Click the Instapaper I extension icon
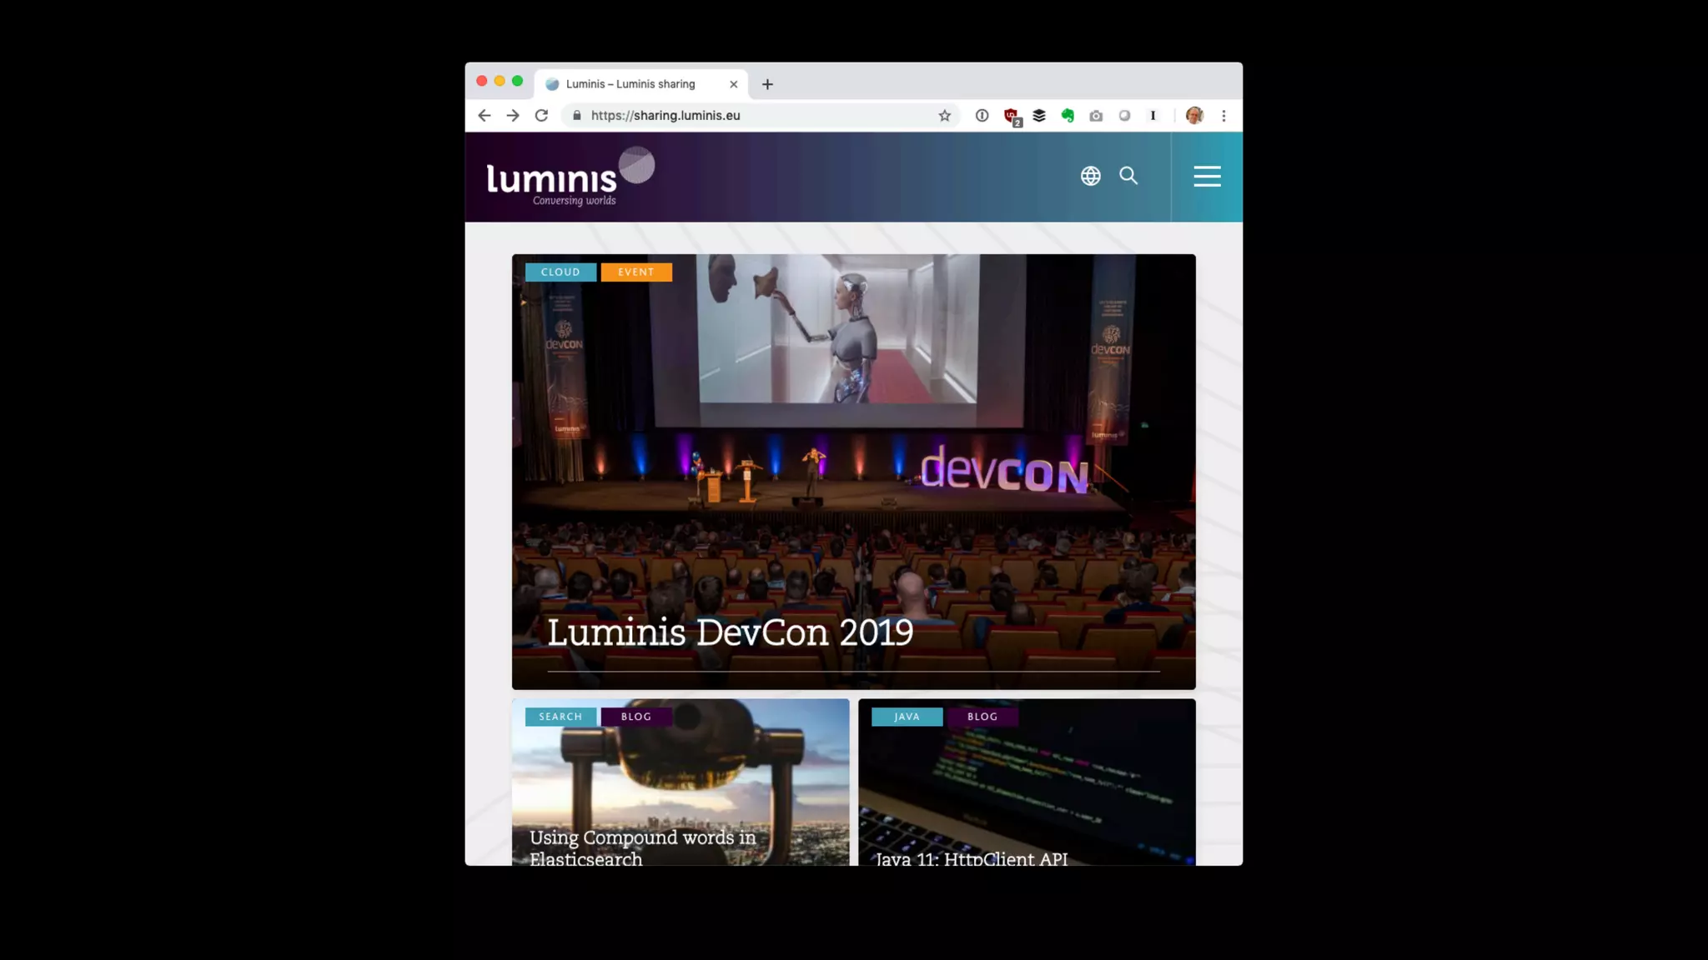This screenshot has width=1708, height=960. point(1153,116)
